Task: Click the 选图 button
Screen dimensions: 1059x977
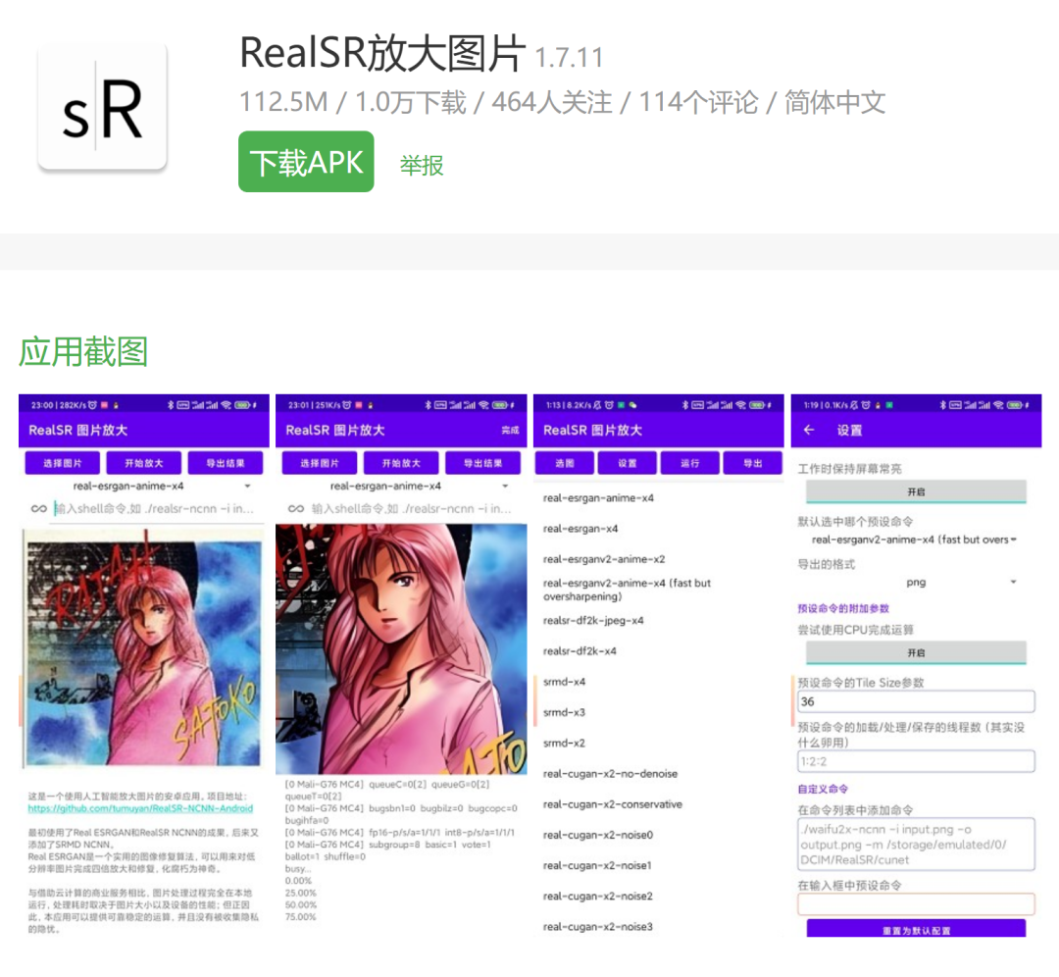Action: pos(565,463)
